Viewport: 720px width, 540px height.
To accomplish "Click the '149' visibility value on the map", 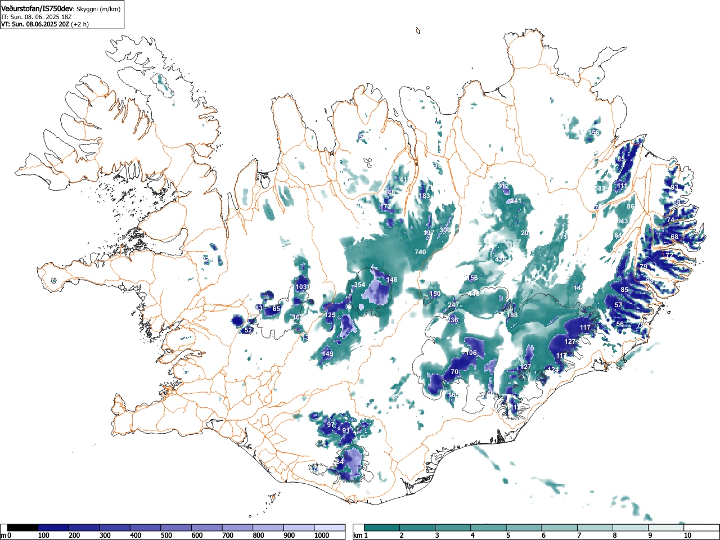I will [x=327, y=354].
